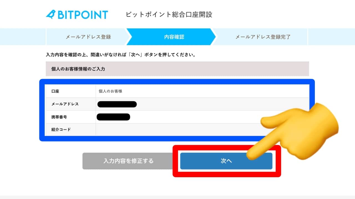Click the BITPOINT wordmark text
This screenshot has width=355, height=199.
pos(83,15)
